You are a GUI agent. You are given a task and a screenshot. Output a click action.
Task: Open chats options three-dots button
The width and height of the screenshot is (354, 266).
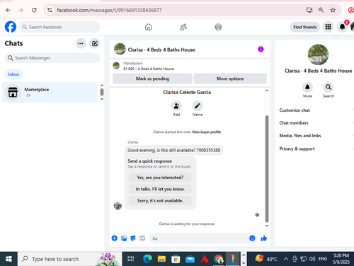pos(81,43)
